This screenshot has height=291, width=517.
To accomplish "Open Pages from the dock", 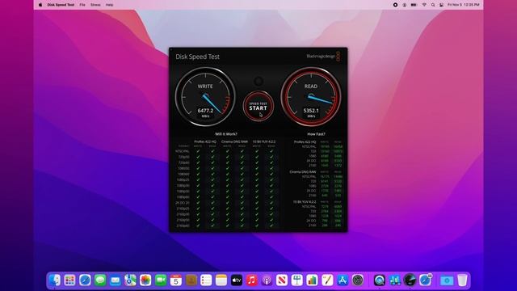I will [x=327, y=280].
